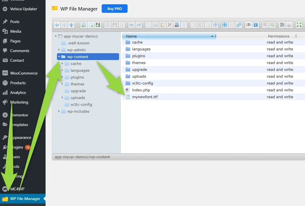Screen dimensions: 305x206
Task: Expand the languages subfolder arrow in tree
Action: point(62,70)
